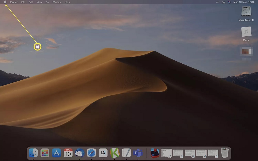Click the Help menu item
Screen dimensions: 258x161
[67, 2]
